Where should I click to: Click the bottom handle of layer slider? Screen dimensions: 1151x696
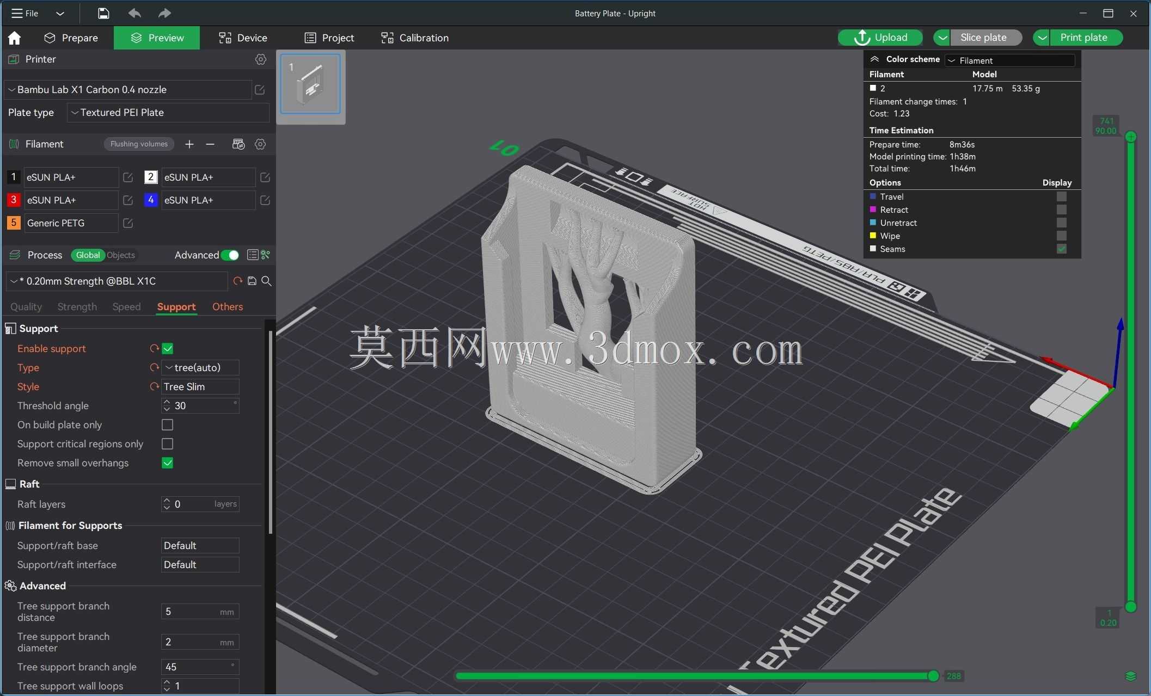tap(1131, 607)
